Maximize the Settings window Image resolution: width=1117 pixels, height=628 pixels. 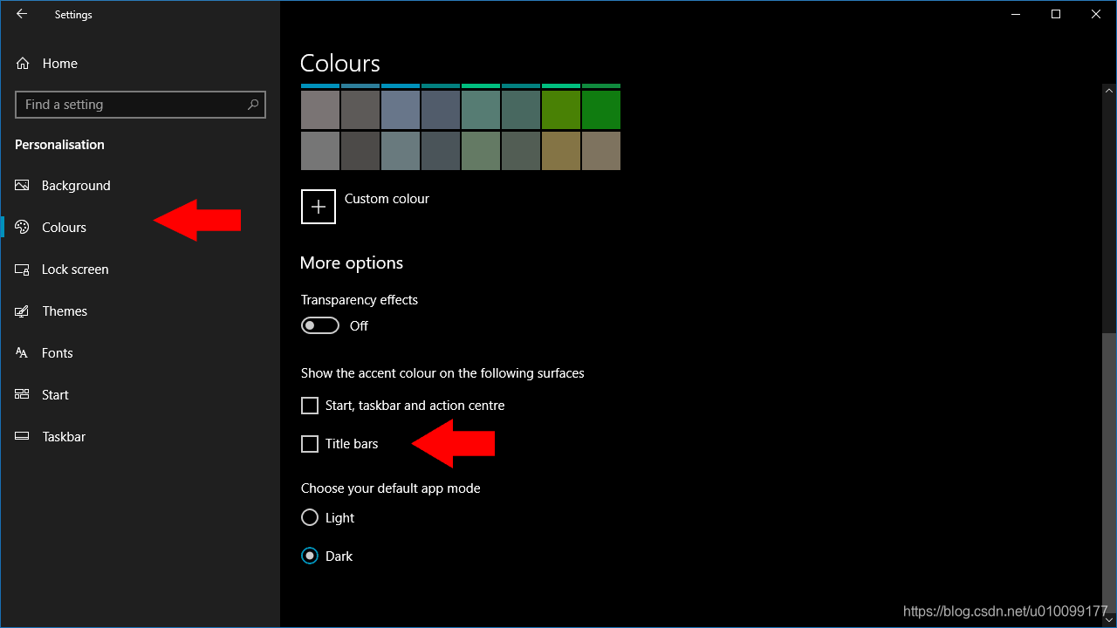1056,14
